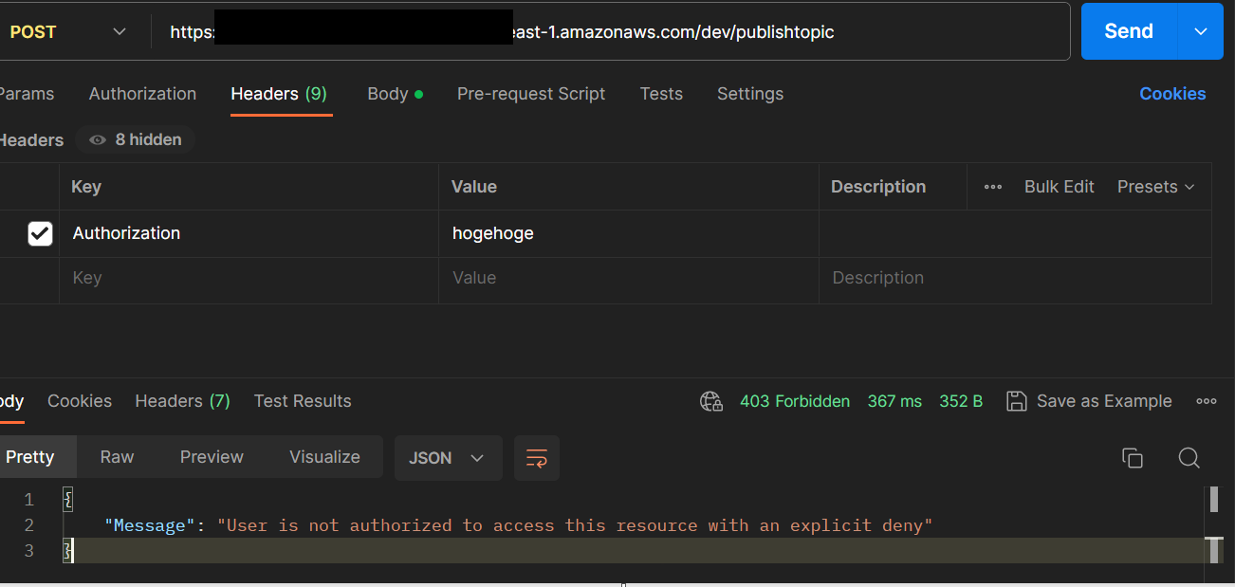Copy the response body

tap(1133, 458)
